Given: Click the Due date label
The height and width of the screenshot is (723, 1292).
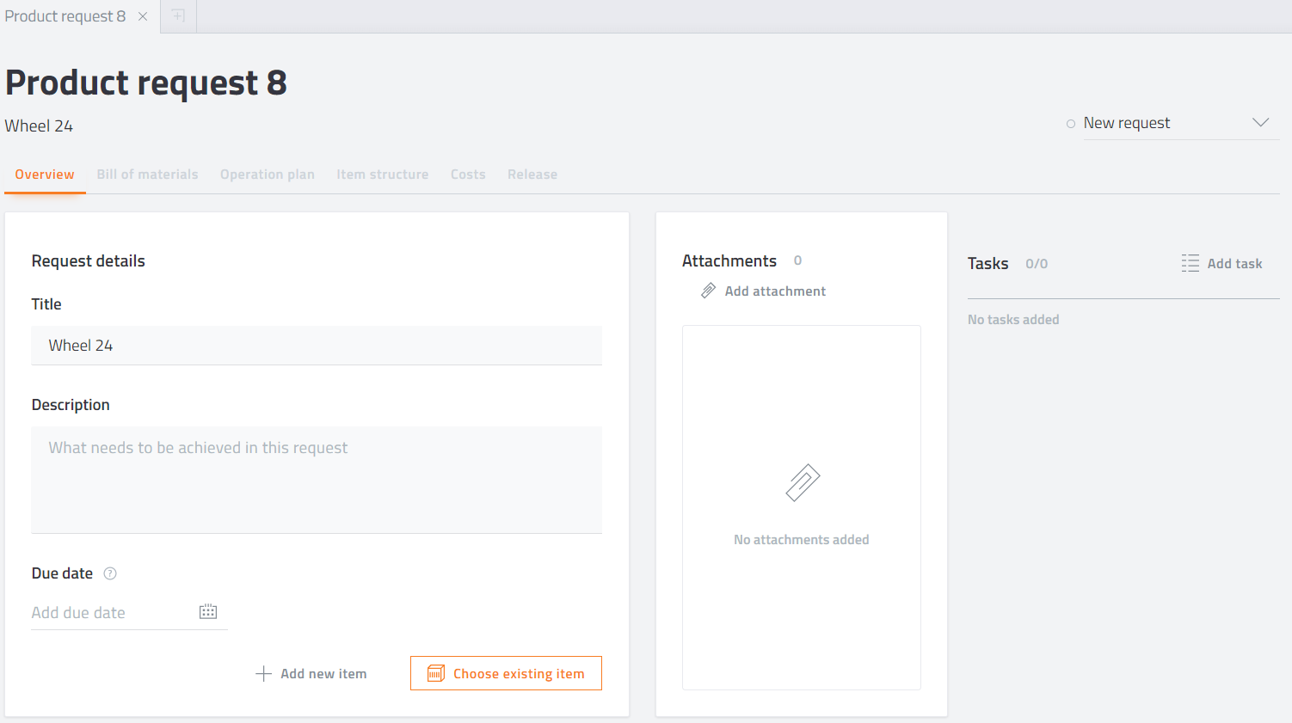Looking at the screenshot, I should pos(62,573).
